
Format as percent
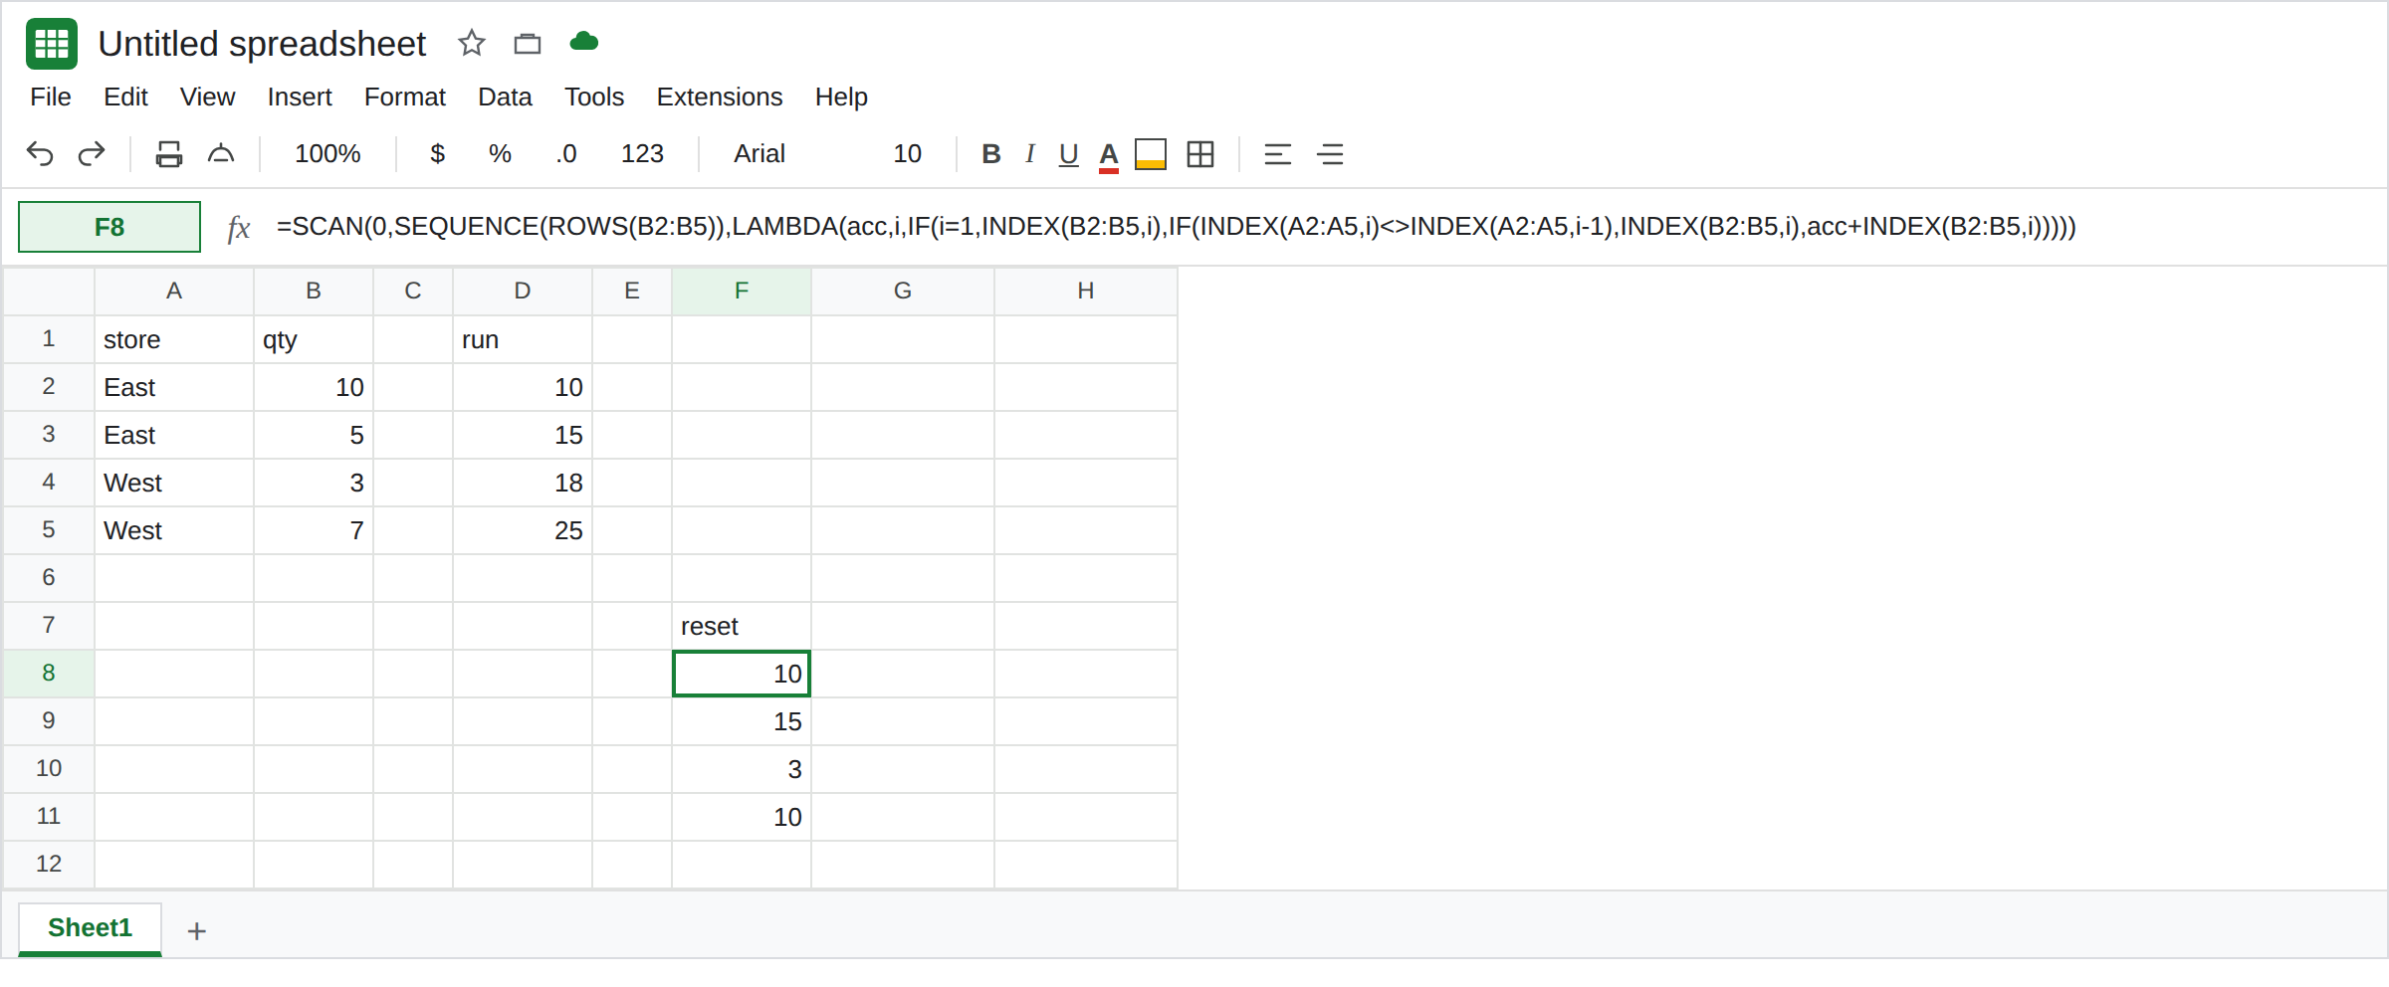point(500,154)
